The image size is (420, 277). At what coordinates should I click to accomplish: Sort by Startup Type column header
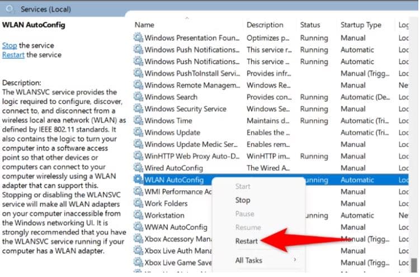click(x=361, y=25)
